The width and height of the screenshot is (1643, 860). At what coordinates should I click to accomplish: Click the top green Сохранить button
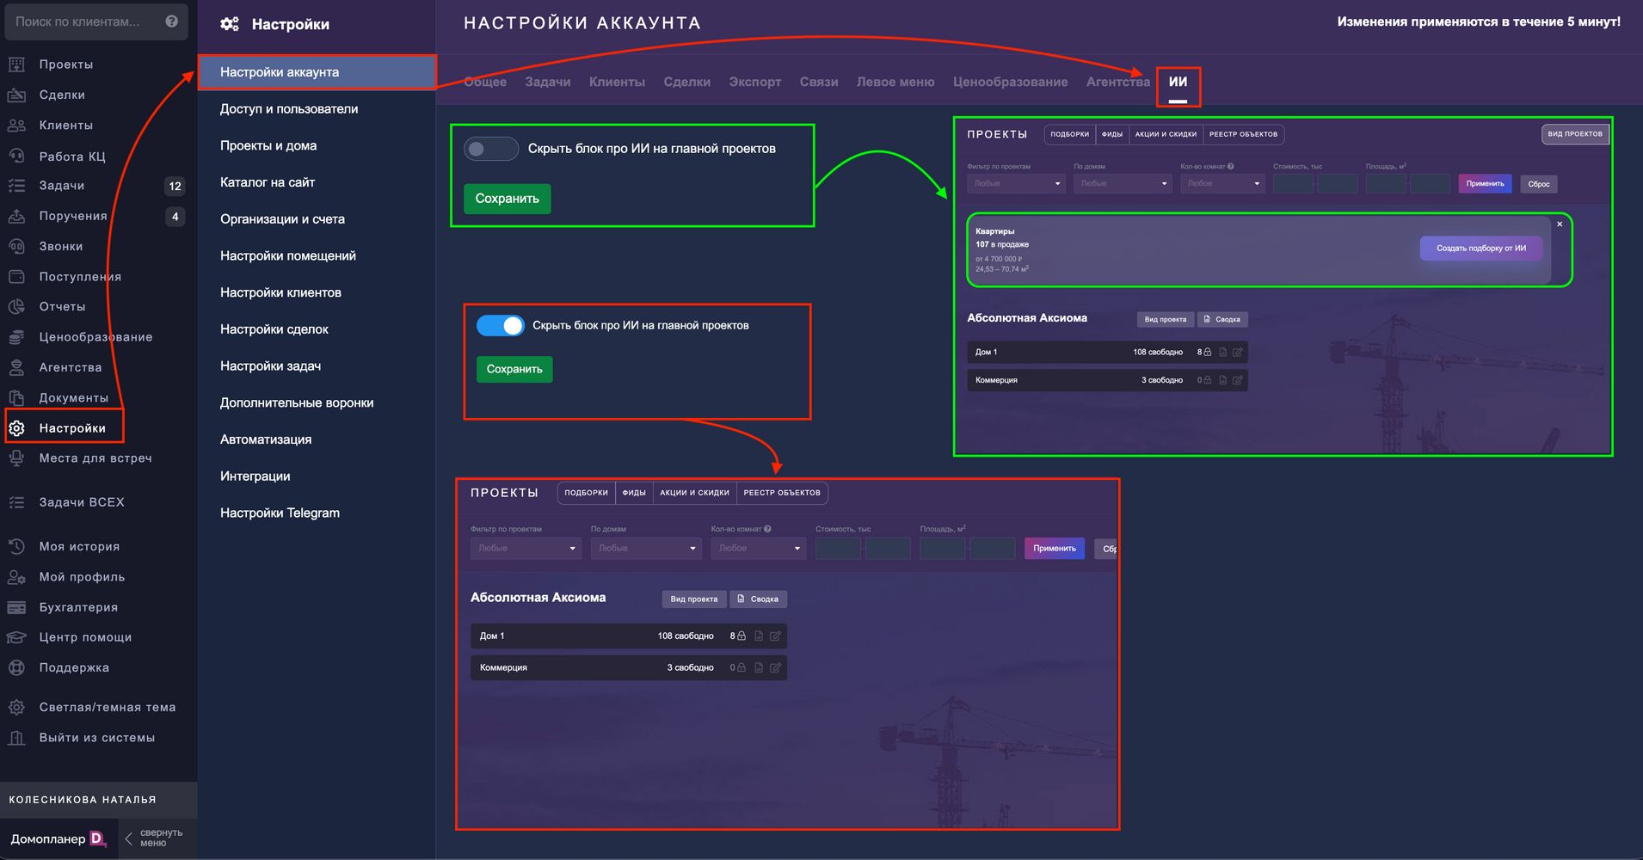(507, 199)
